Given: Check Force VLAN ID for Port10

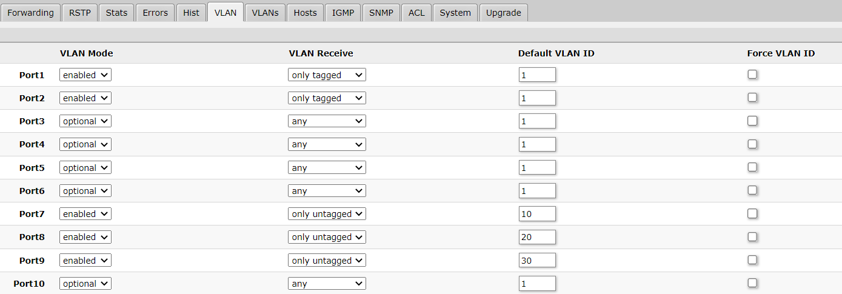Looking at the screenshot, I should pos(752,283).
